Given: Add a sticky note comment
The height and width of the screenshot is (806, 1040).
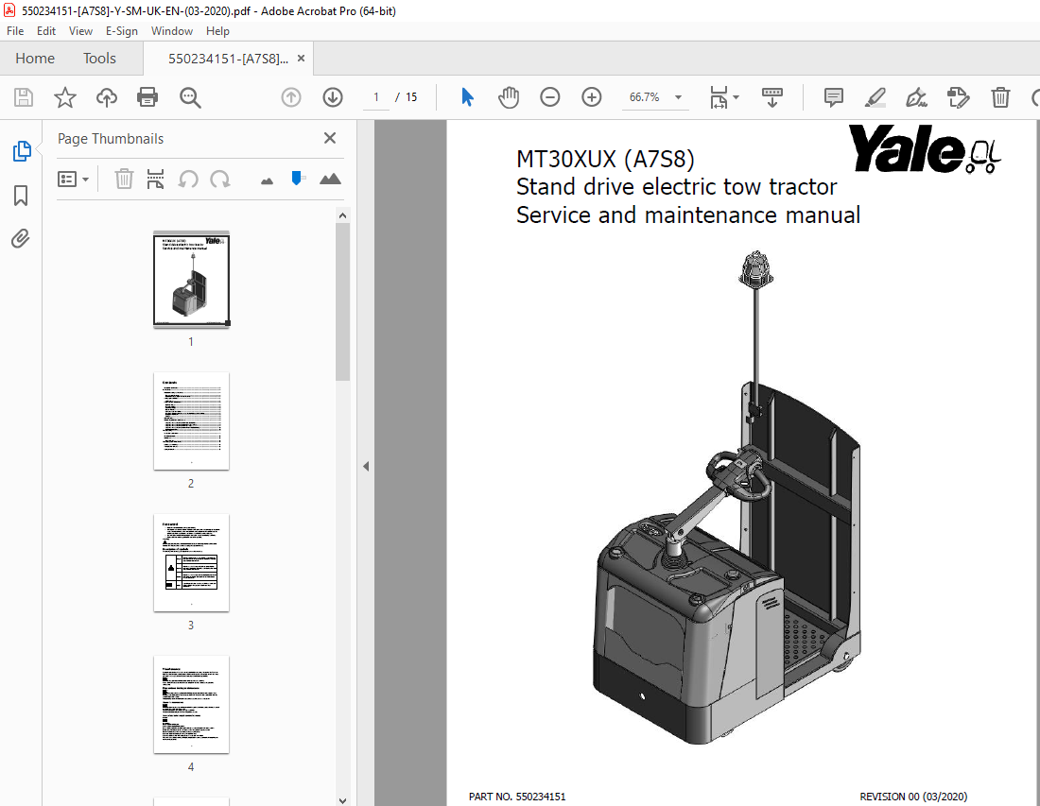Looking at the screenshot, I should pos(834,97).
